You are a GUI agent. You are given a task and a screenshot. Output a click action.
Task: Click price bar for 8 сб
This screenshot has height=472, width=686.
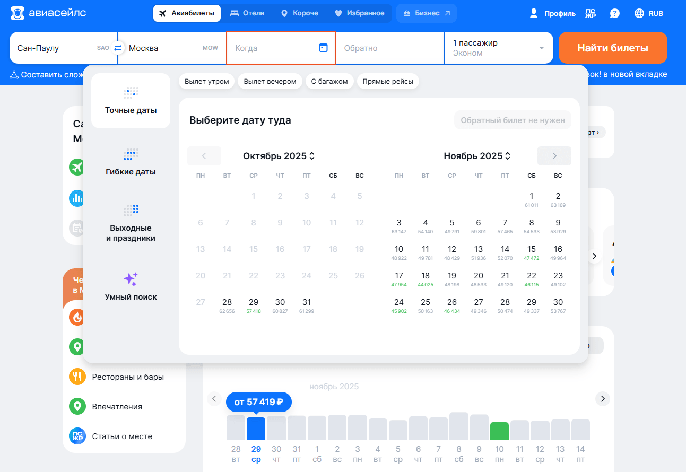coord(459,426)
